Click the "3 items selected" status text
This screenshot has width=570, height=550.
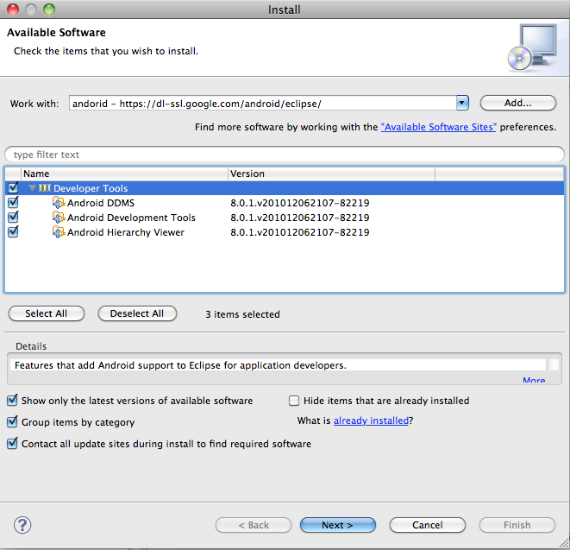coord(242,314)
